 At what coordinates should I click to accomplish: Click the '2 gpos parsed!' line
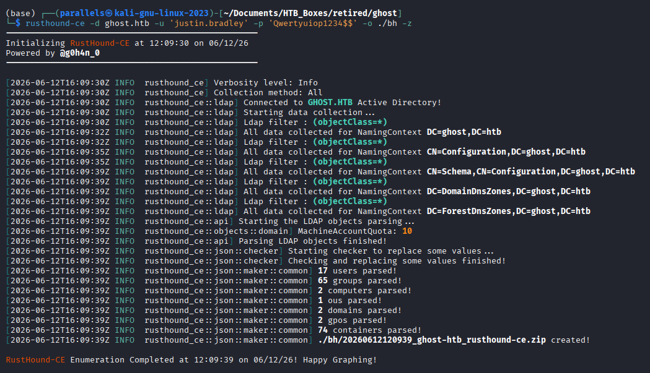(x=353, y=320)
